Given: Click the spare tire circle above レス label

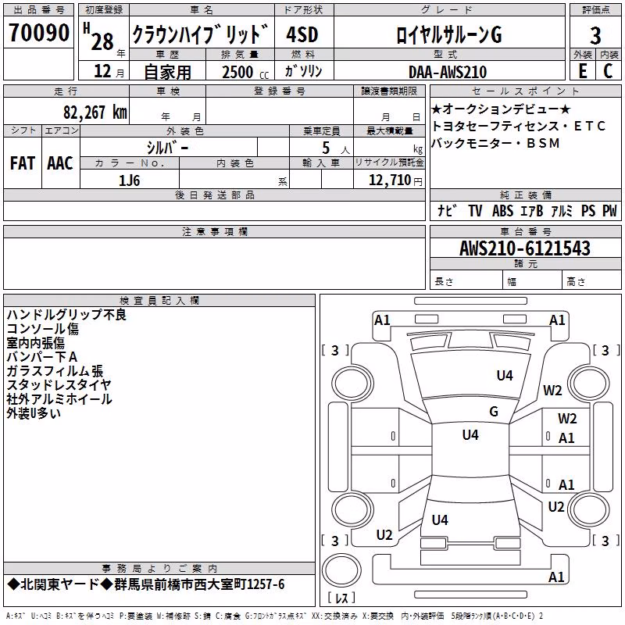Looking at the screenshot, I should pyautogui.click(x=341, y=570).
